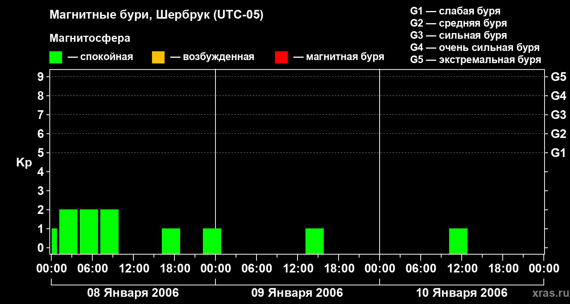Click the 18:00 time label for 09 Января
570x304 pixels.
pyautogui.click(x=339, y=269)
